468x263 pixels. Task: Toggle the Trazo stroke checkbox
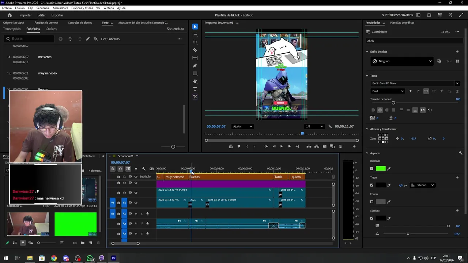pos(372,185)
